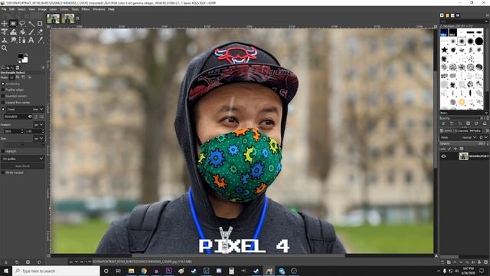Select the Text tool
Screen dimensions: 490x276
[x=31, y=40]
